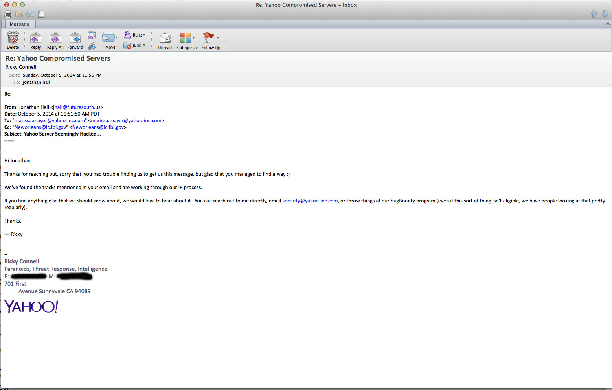
Task: Click the Reply All envelope icon
Action: point(55,38)
